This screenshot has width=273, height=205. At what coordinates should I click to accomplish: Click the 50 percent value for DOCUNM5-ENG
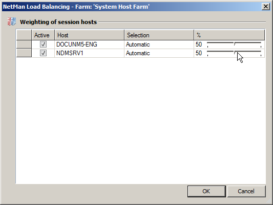click(x=199, y=44)
